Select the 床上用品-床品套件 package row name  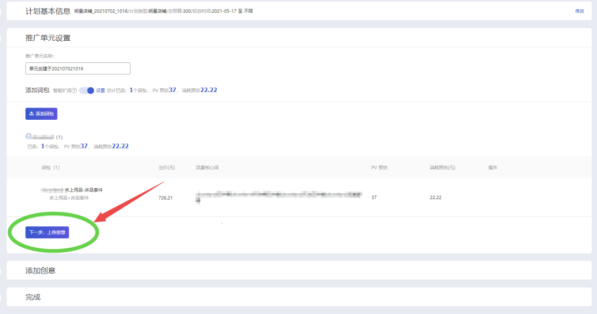point(83,190)
